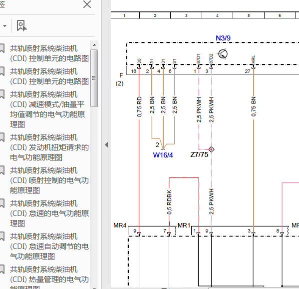299x289 pixels.
Task: Open 喷射控制的电气功能原理图 bookmark
Action: pos(49,180)
